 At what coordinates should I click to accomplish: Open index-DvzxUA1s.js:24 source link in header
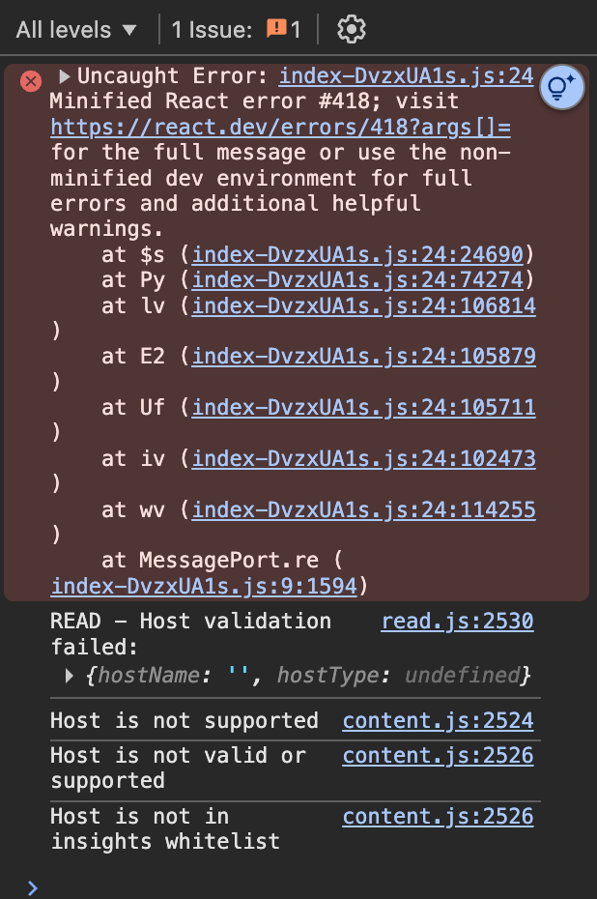coord(407,75)
